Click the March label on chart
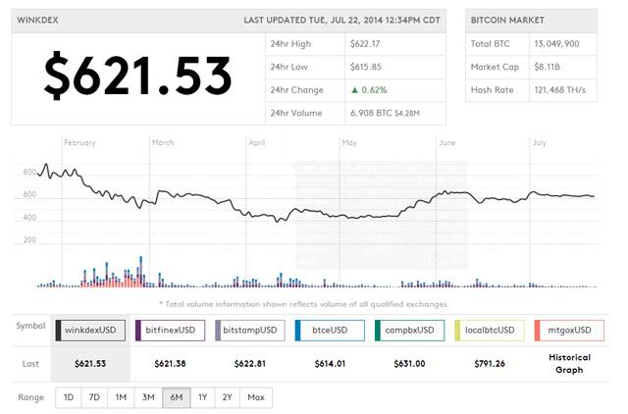Screen dimensions: 628x414 coord(163,142)
